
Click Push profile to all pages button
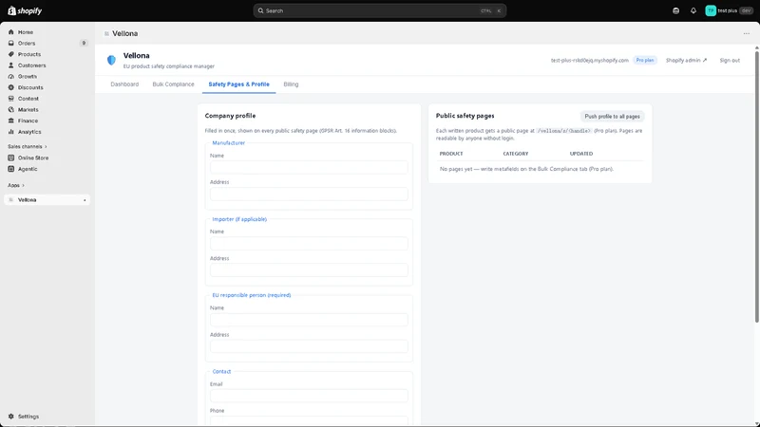click(x=612, y=116)
